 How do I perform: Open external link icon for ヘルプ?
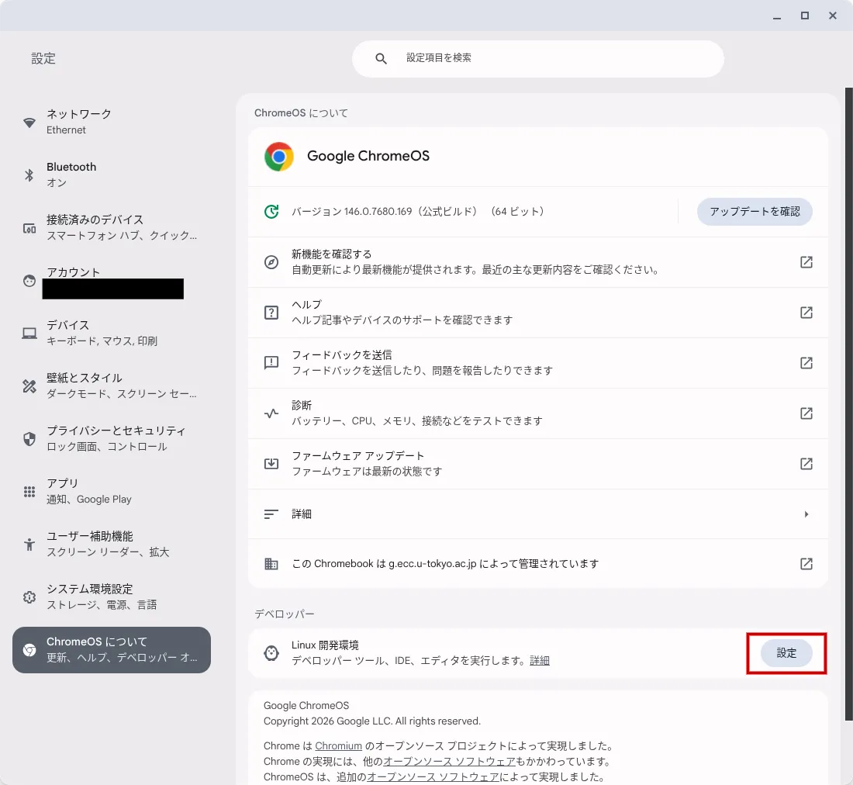pos(806,313)
